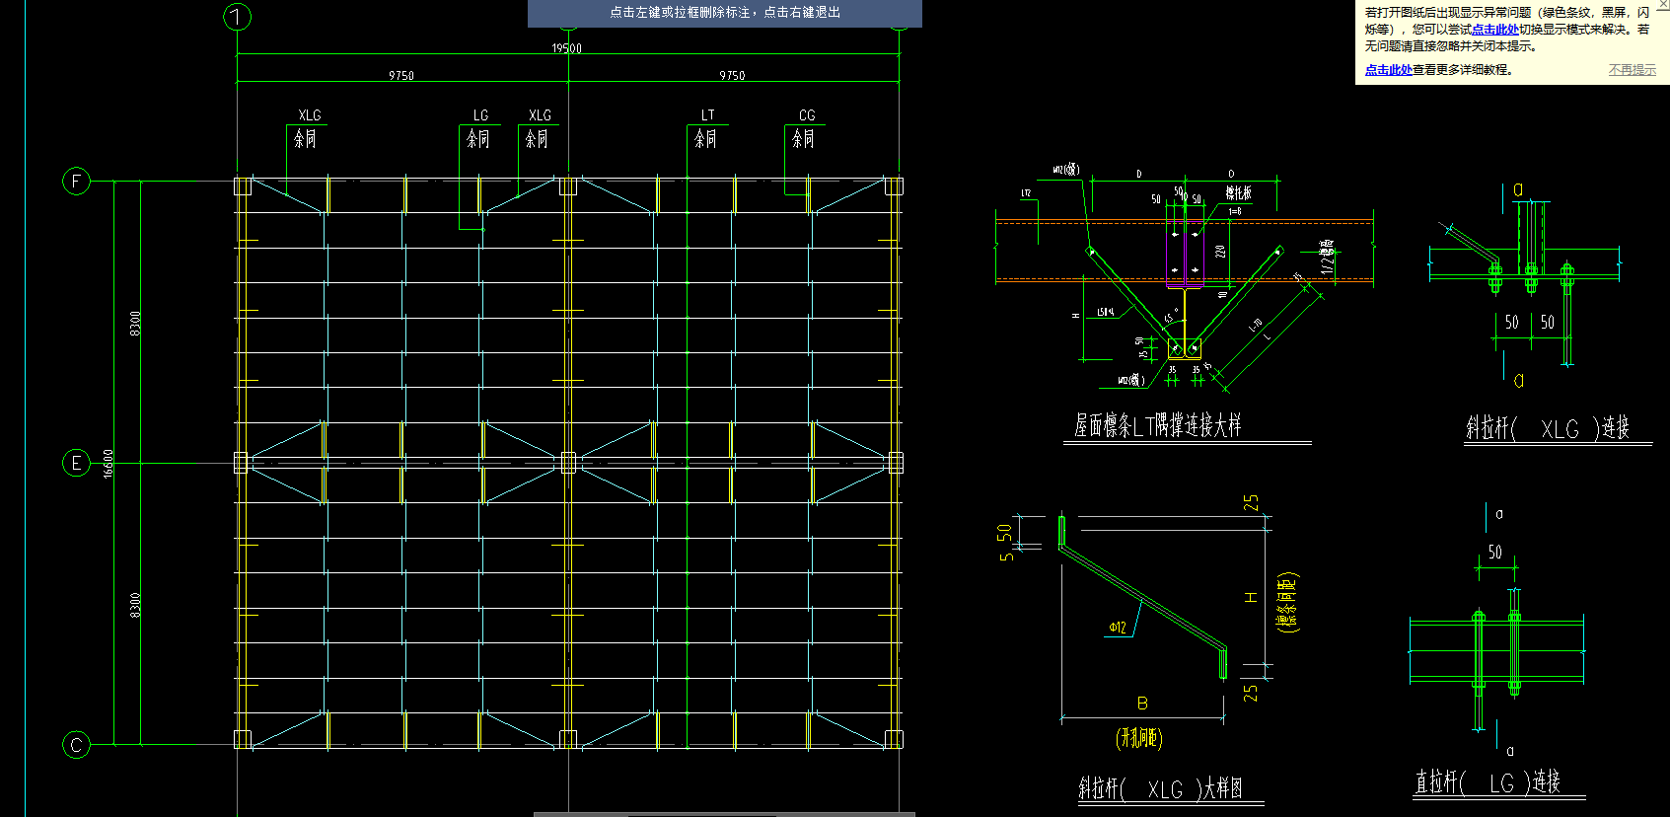Select the (开孔间距) annotation

1139,738
